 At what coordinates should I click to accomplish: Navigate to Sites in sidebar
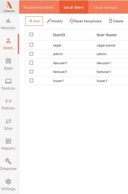[x=8, y=125]
